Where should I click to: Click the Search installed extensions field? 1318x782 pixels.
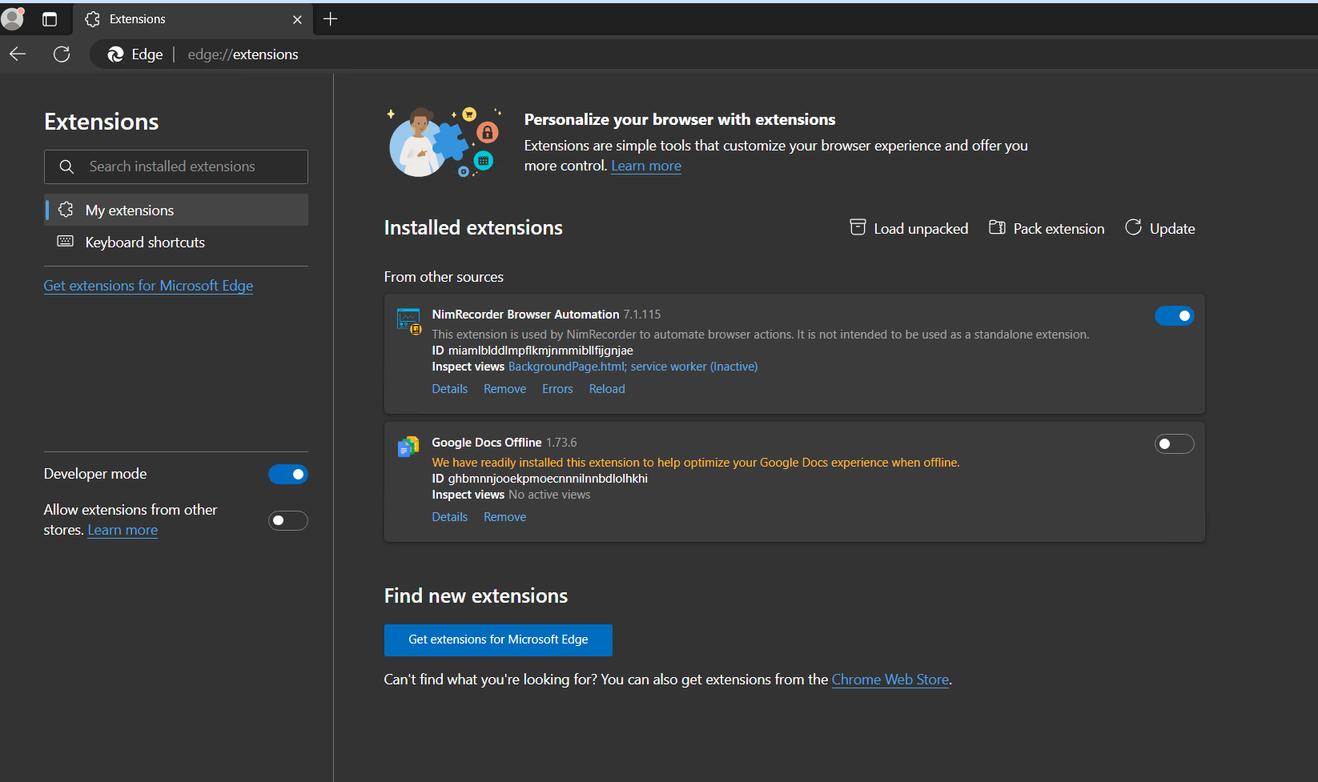pos(176,166)
